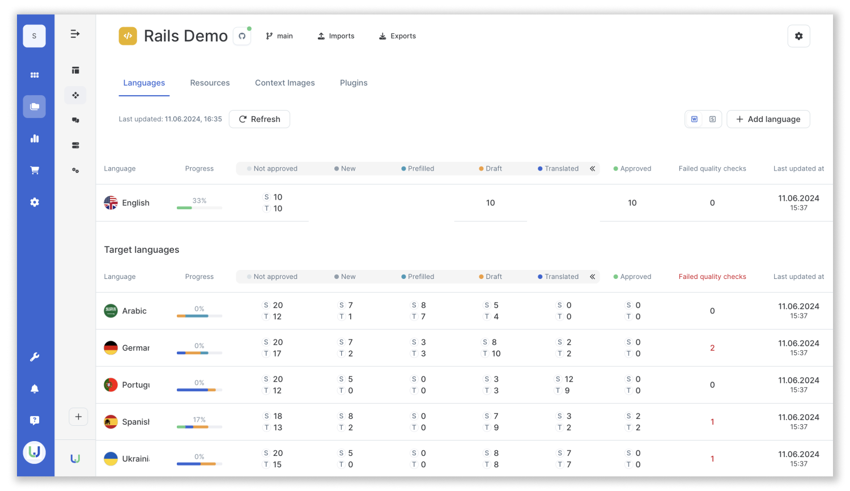Open the GitHub integration icon
The image size is (850, 491).
click(242, 36)
